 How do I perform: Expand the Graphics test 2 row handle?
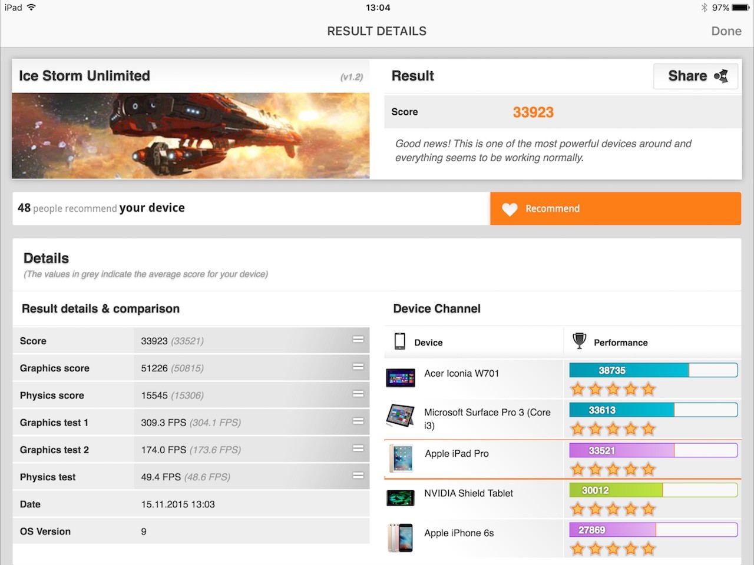pos(358,448)
